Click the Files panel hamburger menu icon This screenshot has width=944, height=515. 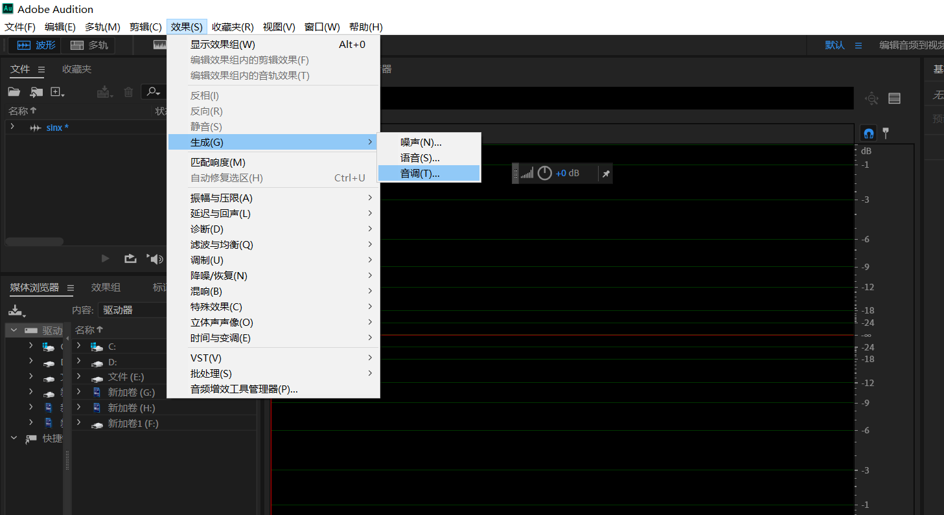tap(41, 69)
